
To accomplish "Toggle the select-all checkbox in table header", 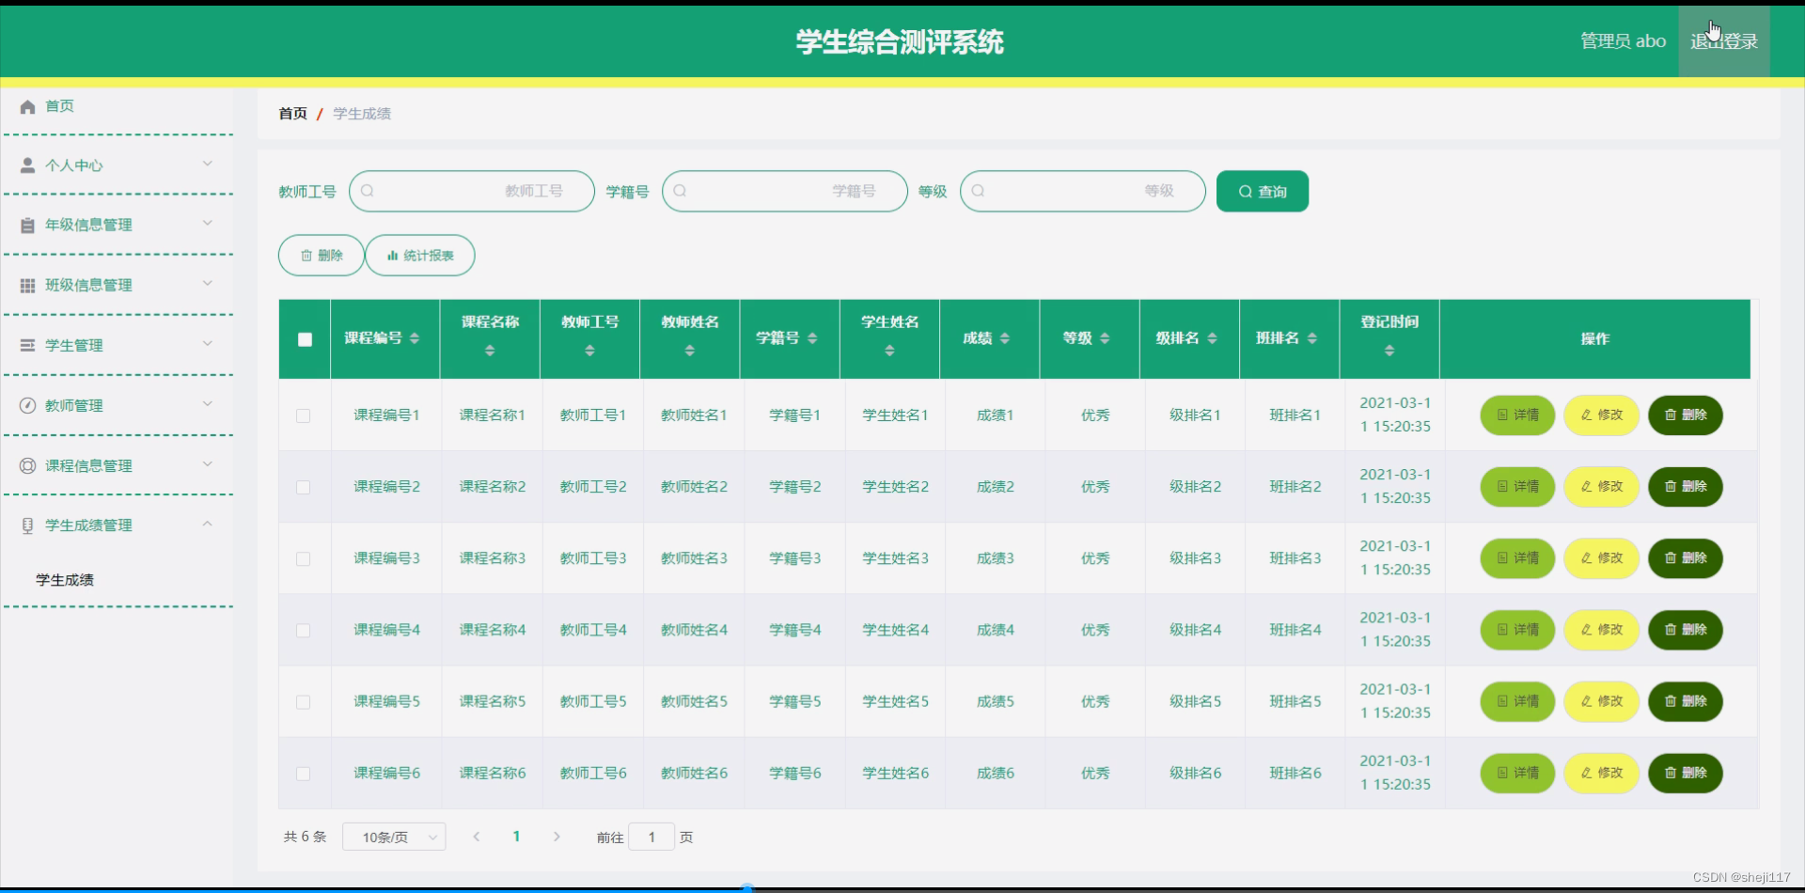I will point(304,339).
